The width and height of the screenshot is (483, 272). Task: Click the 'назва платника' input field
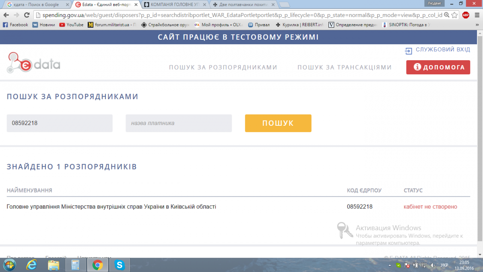[x=179, y=123]
